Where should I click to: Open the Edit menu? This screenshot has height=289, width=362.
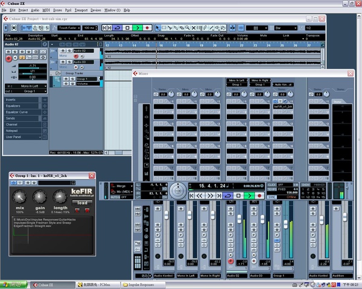[13, 10]
